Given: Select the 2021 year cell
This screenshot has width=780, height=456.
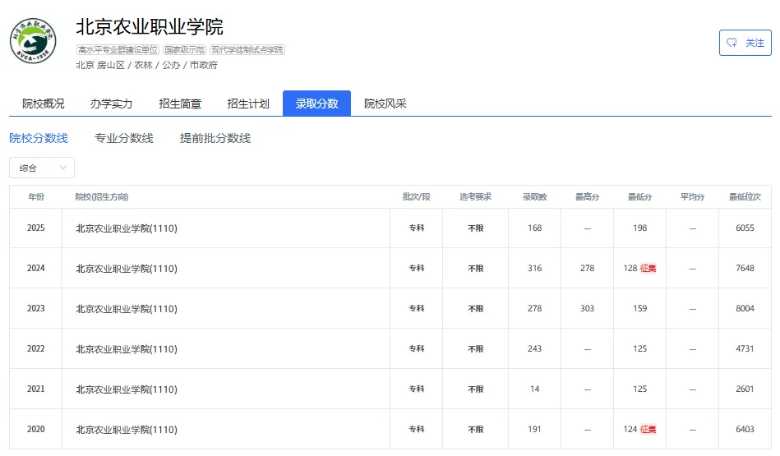Looking at the screenshot, I should coord(36,389).
